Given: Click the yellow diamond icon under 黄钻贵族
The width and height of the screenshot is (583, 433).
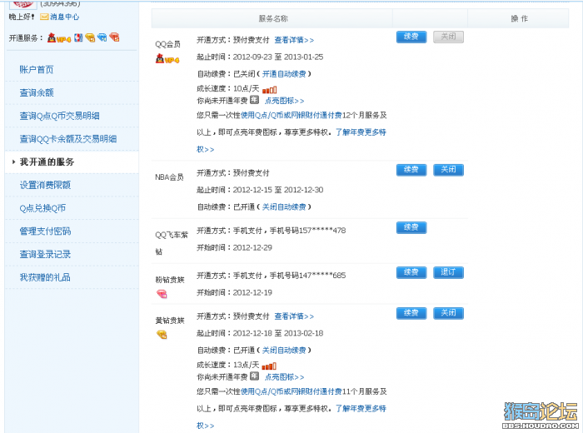Looking at the screenshot, I should tap(162, 335).
